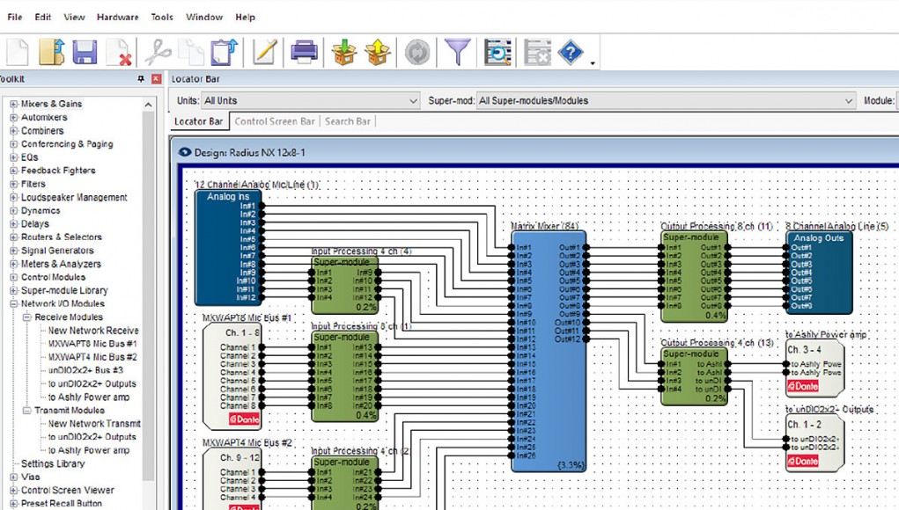Viewport: 899px width, 510px height.
Task: Click the Toolkit scrollbar up arrow
Action: click(149, 105)
